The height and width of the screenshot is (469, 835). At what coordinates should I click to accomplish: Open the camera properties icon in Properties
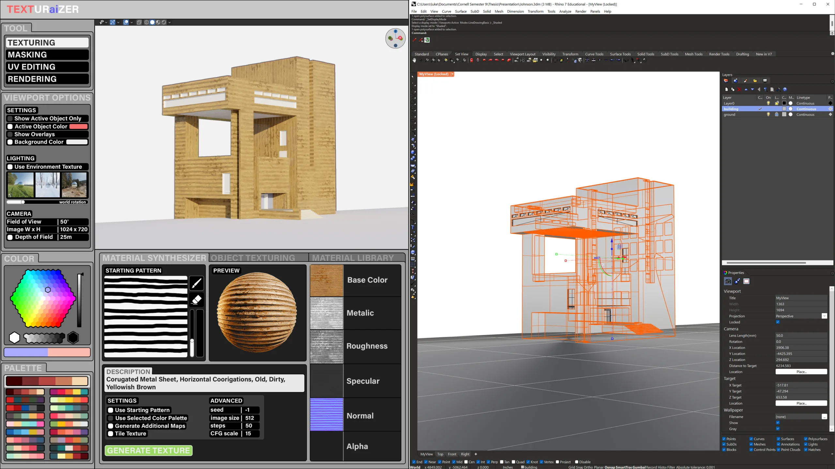click(x=728, y=281)
